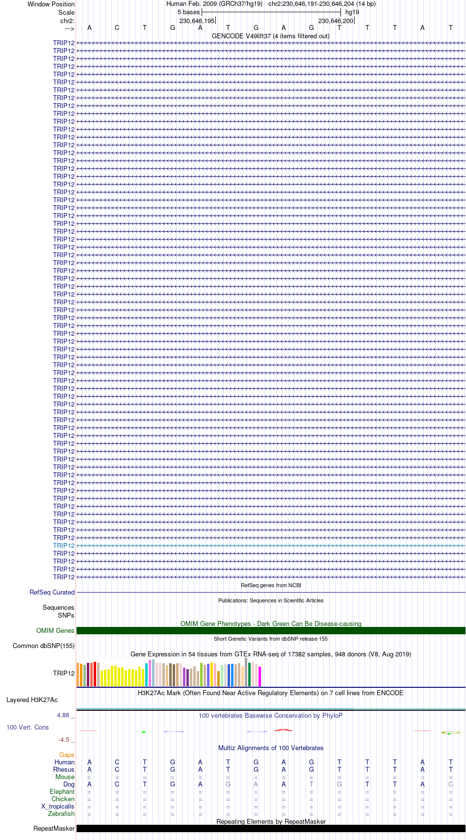466x840 pixels.
Task: Click the red peak in PhyloP conservation track
Action: click(284, 730)
